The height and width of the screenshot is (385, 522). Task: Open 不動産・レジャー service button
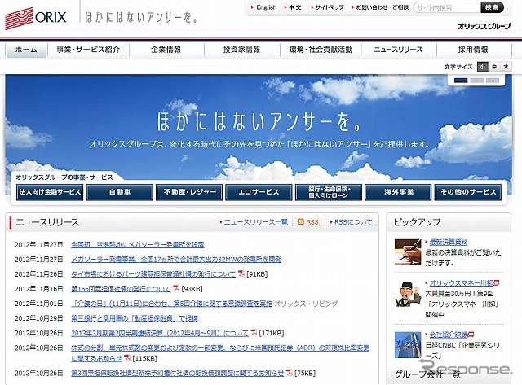pos(189,192)
